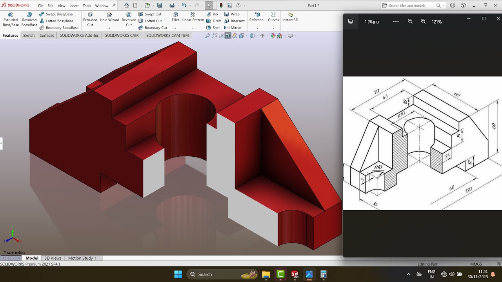Switch to the Sketch tab
This screenshot has width=502, height=282.
click(29, 35)
